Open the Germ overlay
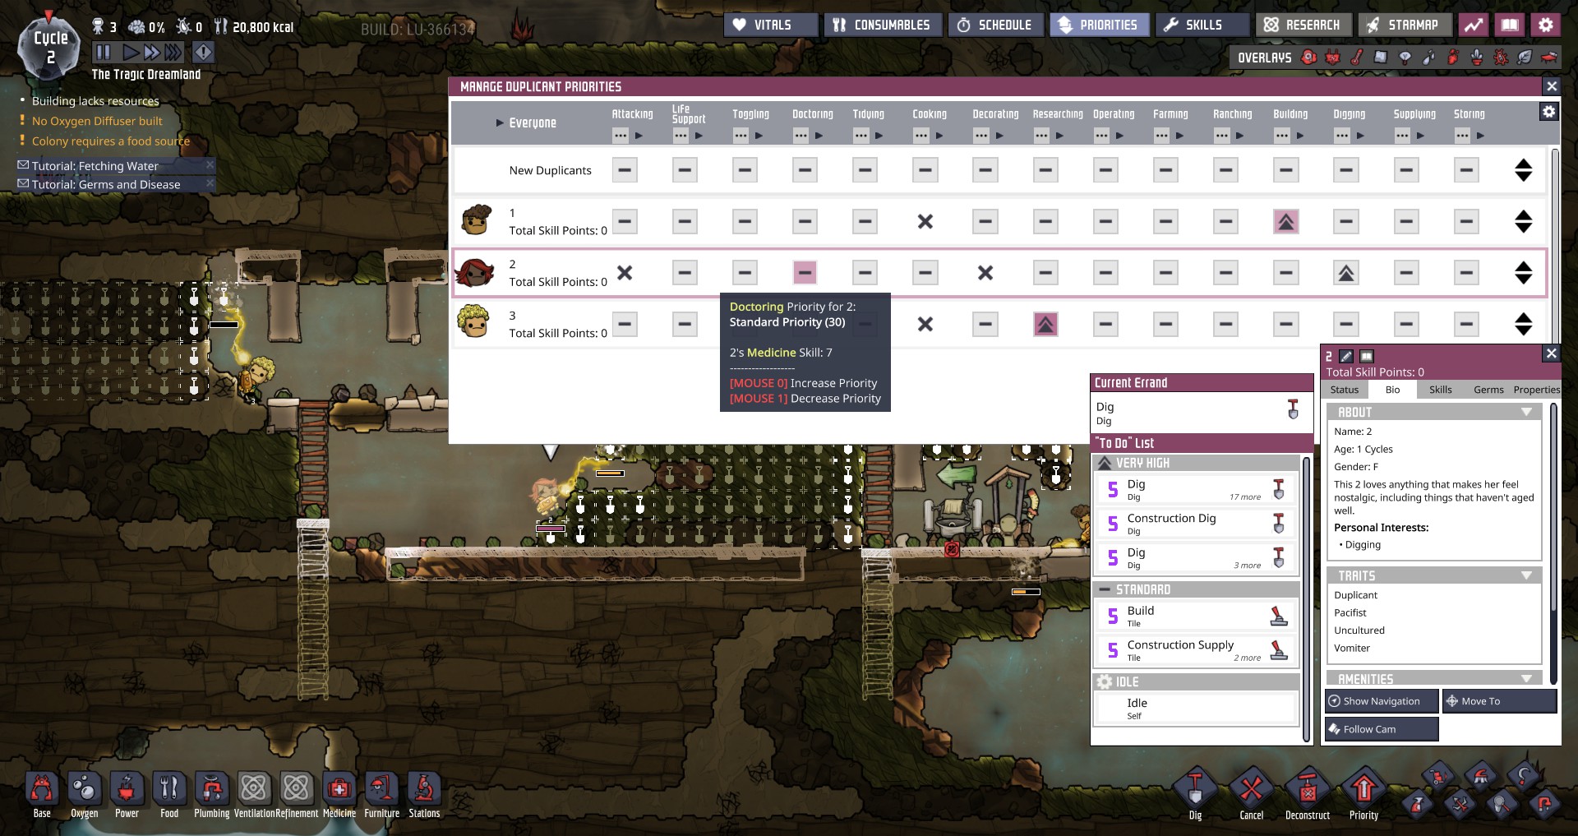The image size is (1578, 836). (1501, 58)
